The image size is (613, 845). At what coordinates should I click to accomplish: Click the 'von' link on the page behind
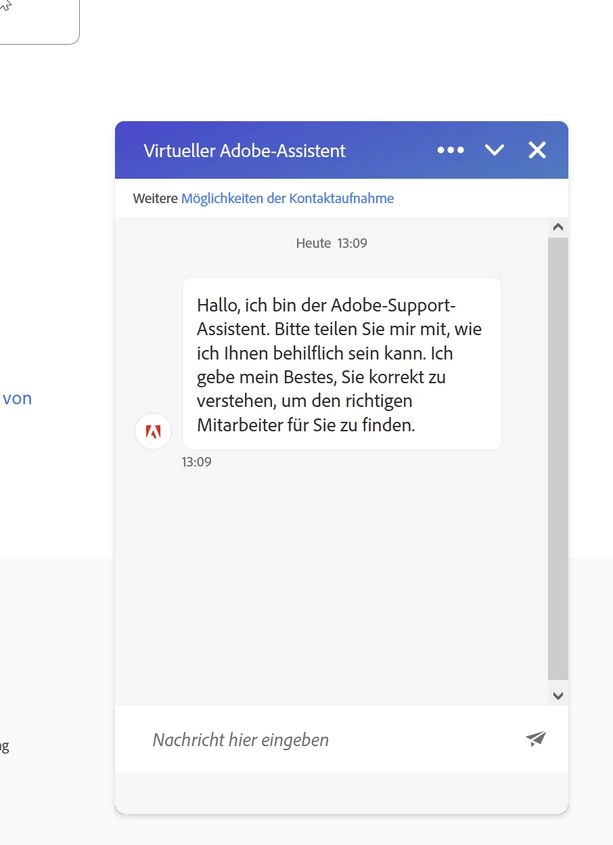click(18, 398)
